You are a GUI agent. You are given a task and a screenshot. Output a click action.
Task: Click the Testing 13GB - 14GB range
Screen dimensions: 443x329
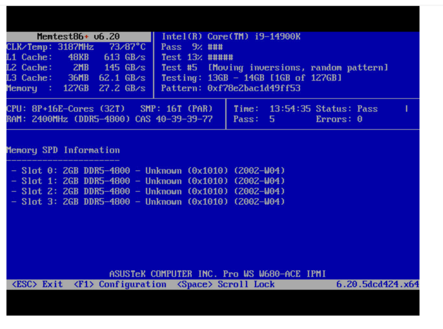click(252, 77)
